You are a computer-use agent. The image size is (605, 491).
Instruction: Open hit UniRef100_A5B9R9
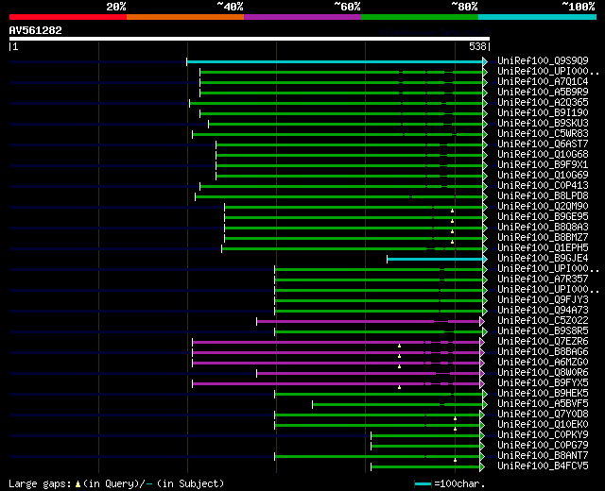tap(543, 92)
